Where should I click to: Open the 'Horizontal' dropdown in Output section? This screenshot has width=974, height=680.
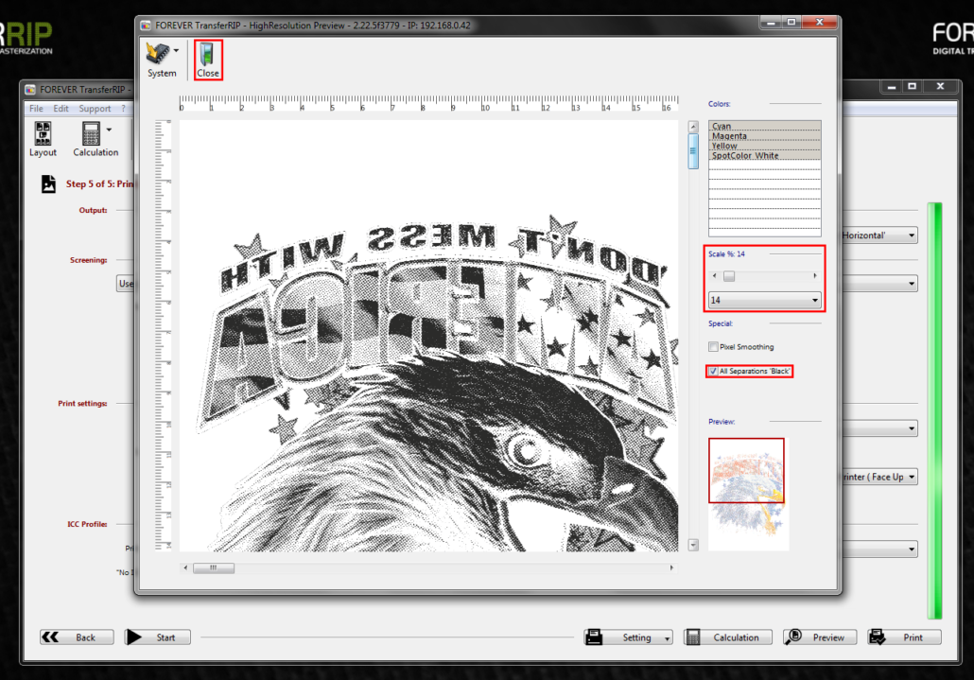tap(878, 235)
